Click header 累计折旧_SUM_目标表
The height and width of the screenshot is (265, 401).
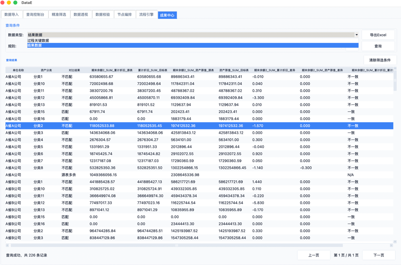[x=153, y=70]
